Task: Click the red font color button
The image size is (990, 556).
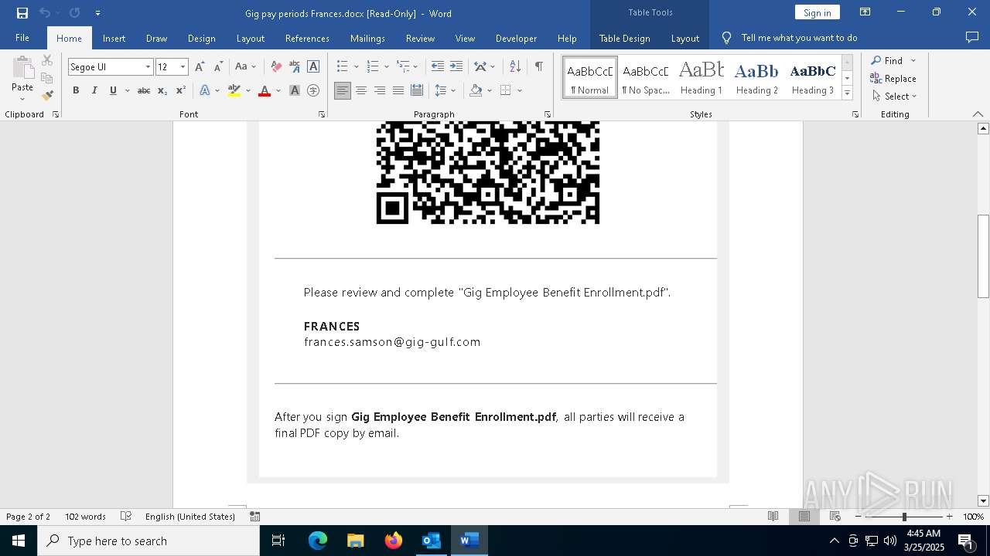Action: [x=265, y=90]
